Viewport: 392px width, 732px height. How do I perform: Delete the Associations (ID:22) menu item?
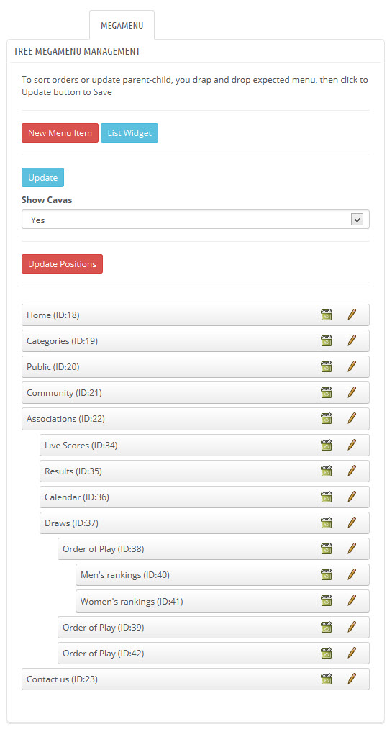click(x=327, y=419)
